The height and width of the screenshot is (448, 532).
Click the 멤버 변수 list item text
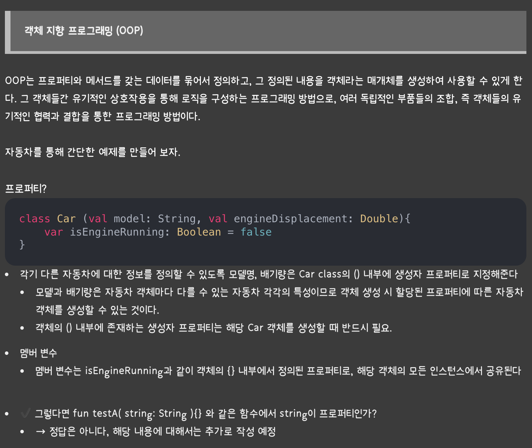coord(38,353)
